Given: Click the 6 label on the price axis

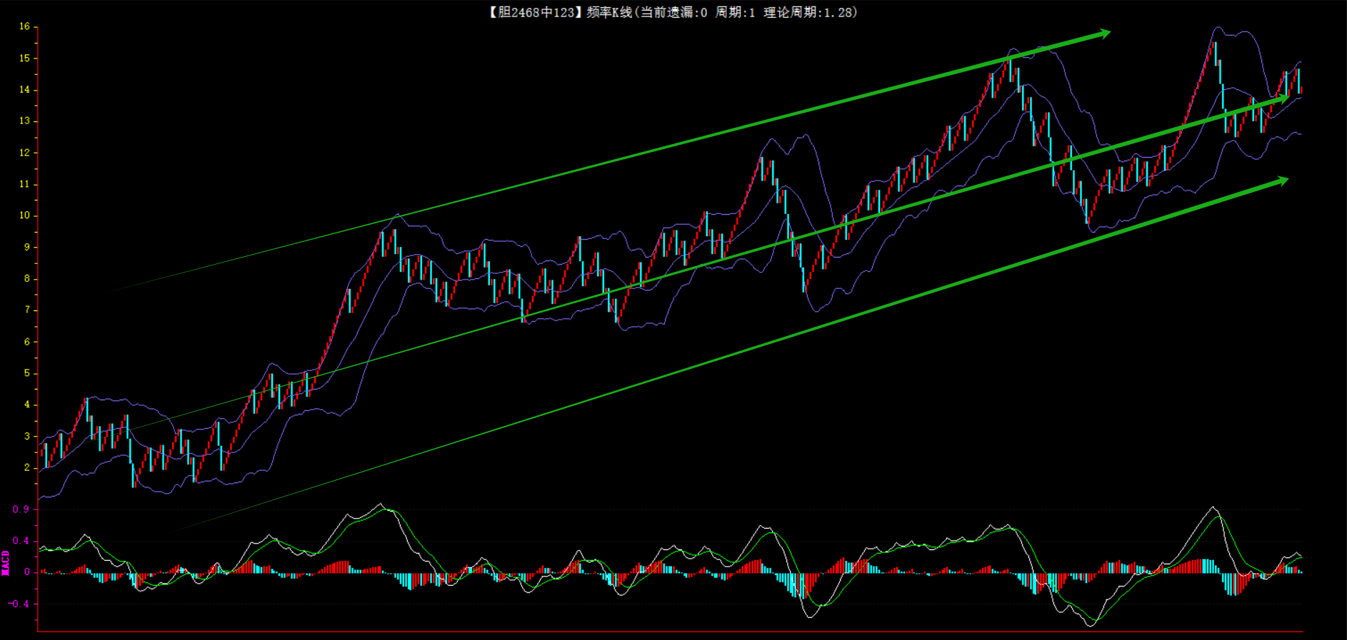Looking at the screenshot, I should coord(27,342).
